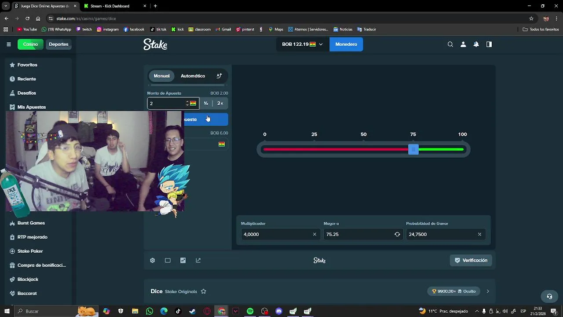
Task: Add Dice to favorites with star icon
Action: [x=204, y=291]
